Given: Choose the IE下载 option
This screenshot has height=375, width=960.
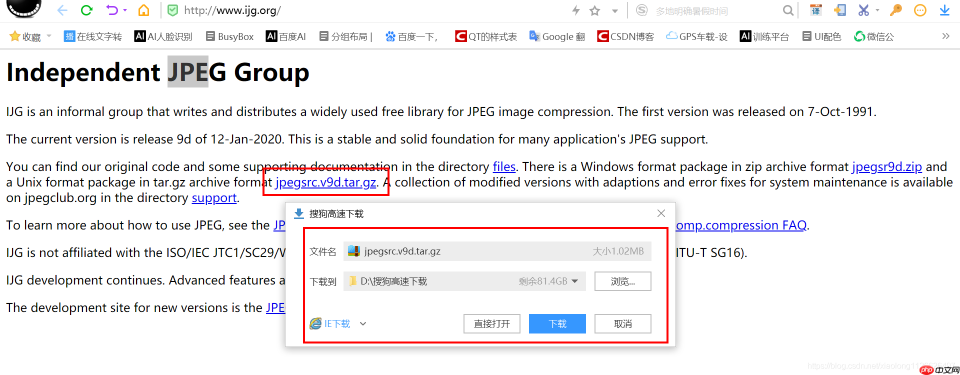Looking at the screenshot, I should coord(330,323).
